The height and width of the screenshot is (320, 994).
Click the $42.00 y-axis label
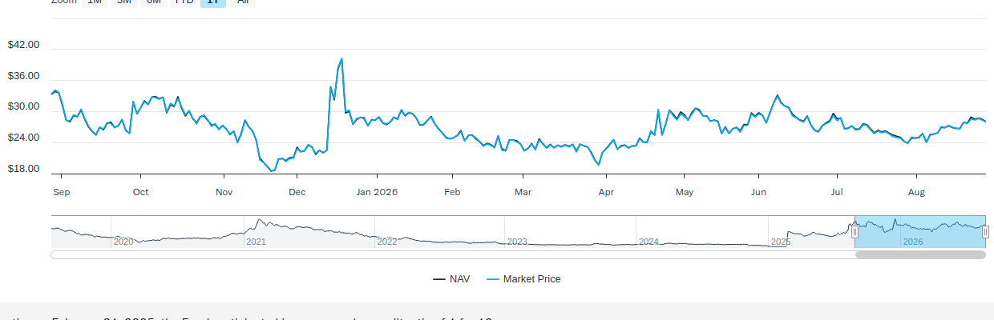click(x=23, y=45)
